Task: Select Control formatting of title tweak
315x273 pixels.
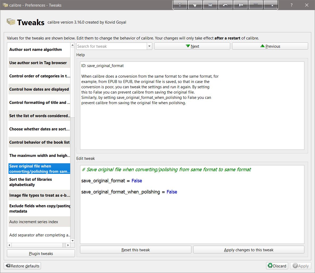Action: (x=39, y=102)
